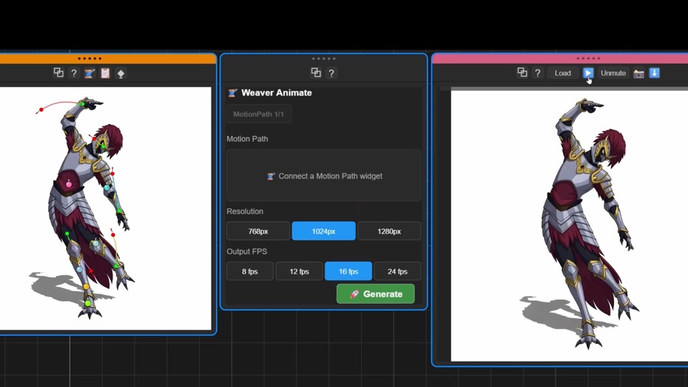This screenshot has height=387, width=688.
Task: Play the video in the pink panel
Action: click(x=588, y=73)
